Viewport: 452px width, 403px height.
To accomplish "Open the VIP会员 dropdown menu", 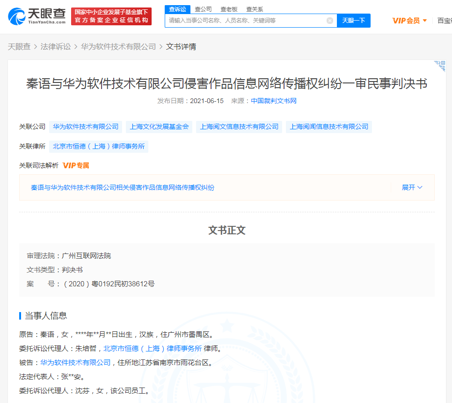I will point(409,21).
